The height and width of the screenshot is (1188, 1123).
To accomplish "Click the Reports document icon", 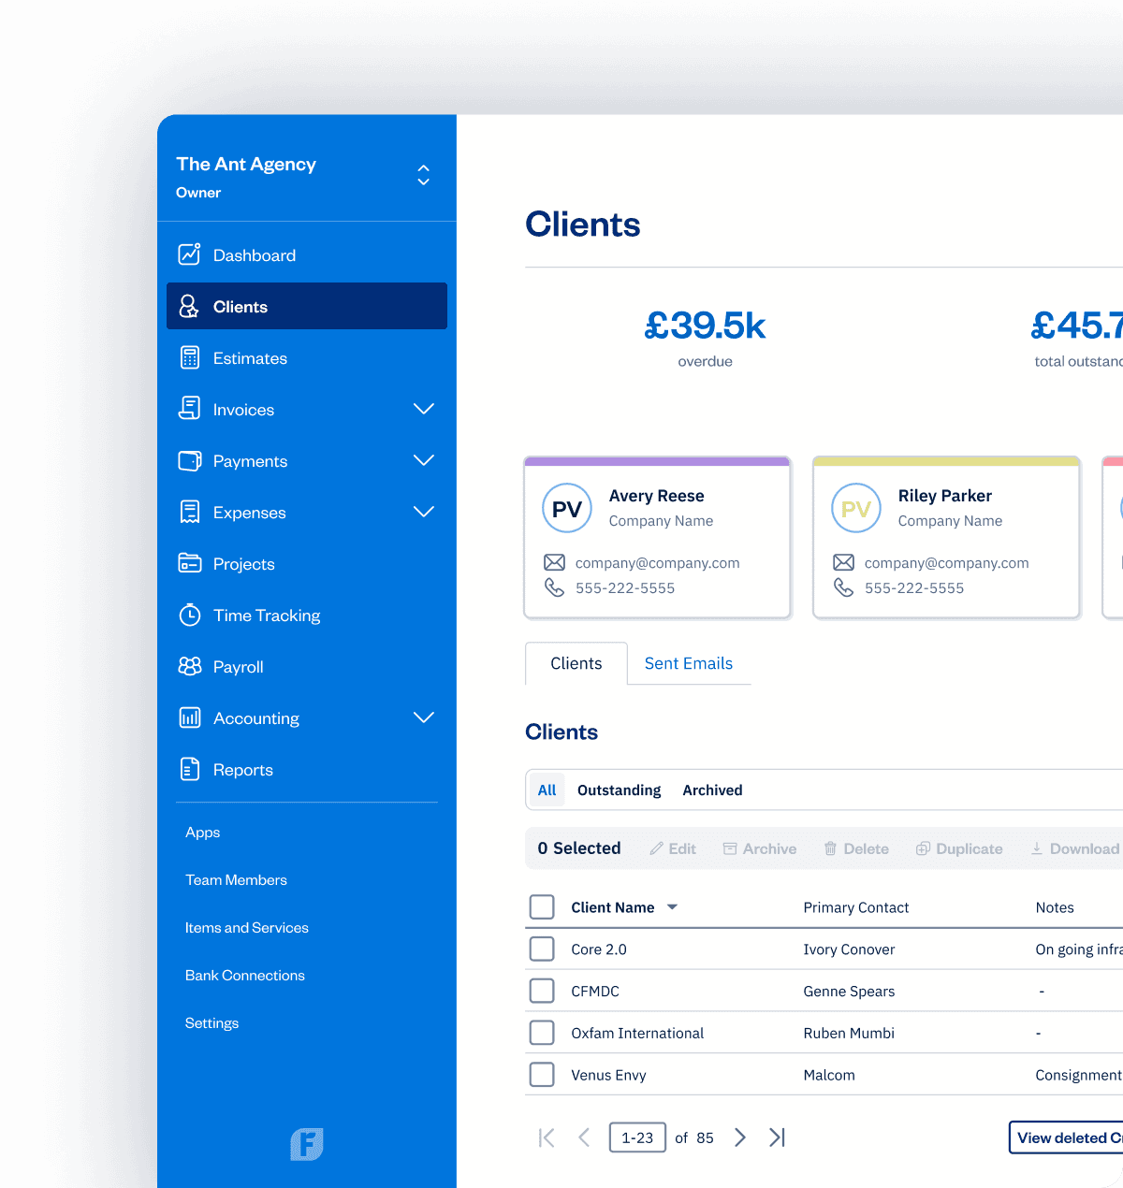I will [189, 769].
